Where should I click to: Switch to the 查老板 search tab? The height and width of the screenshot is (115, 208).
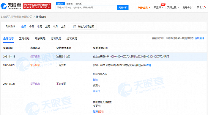pos(70,4)
